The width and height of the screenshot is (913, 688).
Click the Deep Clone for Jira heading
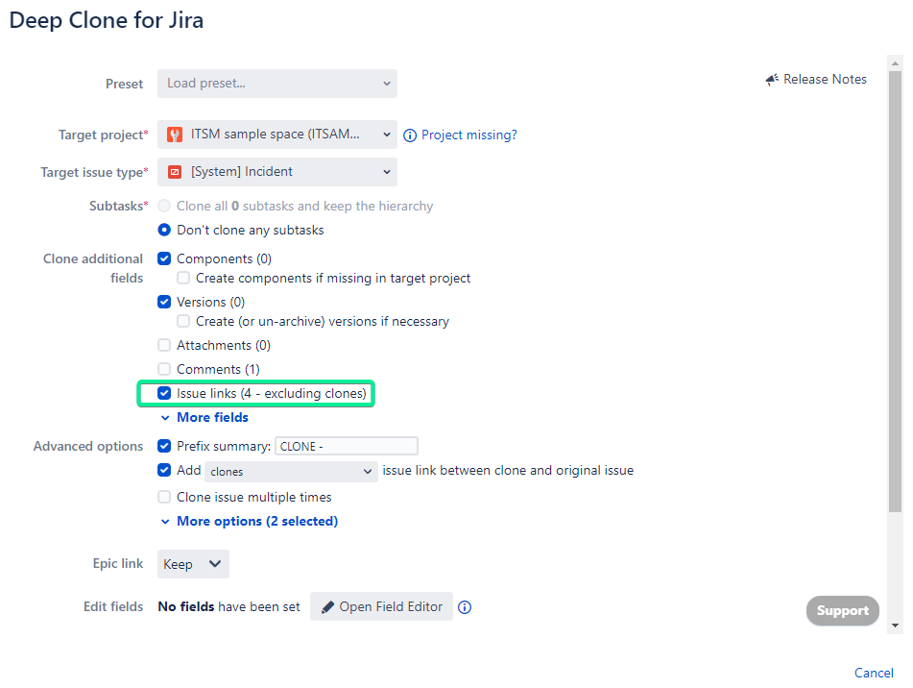pyautogui.click(x=107, y=20)
